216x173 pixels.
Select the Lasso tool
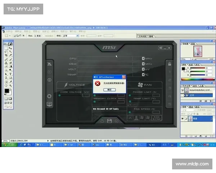(x=6, y=52)
